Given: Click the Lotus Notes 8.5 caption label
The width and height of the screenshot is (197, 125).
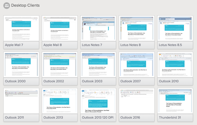Looking at the screenshot, I should coord(171,45).
